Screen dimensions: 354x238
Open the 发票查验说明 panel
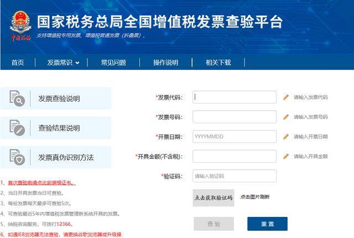[56, 99]
